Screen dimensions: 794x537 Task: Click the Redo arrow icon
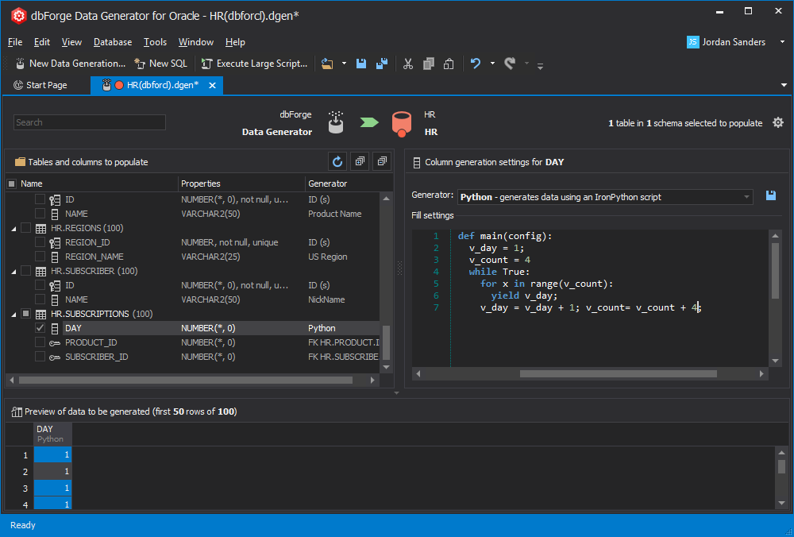[510, 64]
